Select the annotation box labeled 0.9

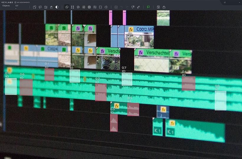[220, 100]
